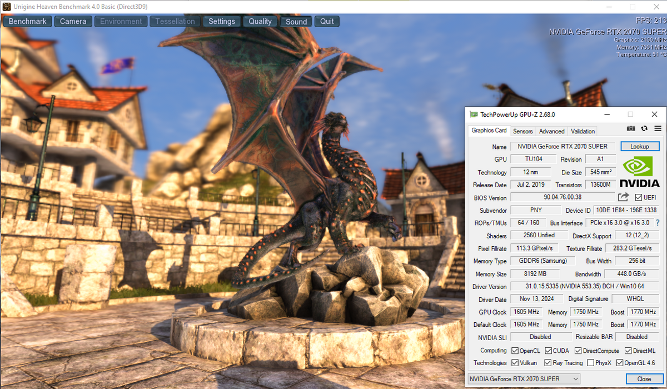Open the Settings menu in Heaven
This screenshot has width=667, height=389.
pos(222,21)
